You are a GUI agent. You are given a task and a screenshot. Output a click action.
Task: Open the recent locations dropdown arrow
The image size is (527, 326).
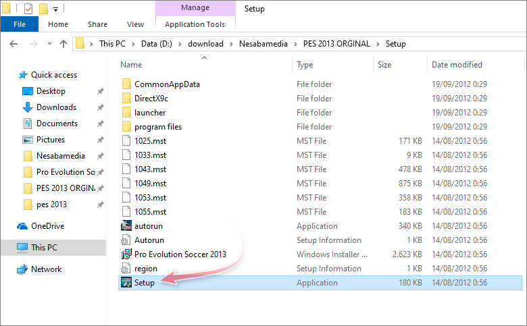pos(49,44)
